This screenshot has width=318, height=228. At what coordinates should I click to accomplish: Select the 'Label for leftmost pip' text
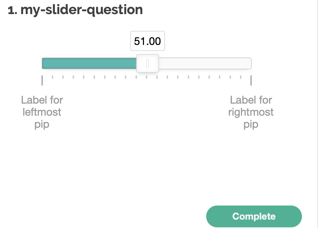click(42, 112)
